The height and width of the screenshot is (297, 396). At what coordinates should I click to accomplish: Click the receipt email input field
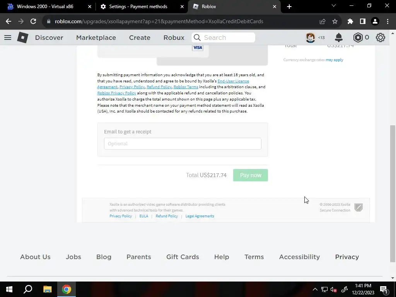tap(183, 144)
